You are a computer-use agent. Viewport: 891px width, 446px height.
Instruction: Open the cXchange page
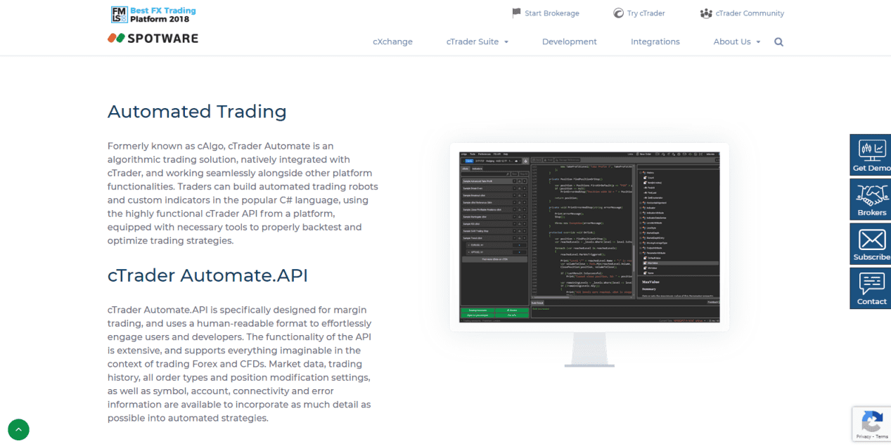pos(392,41)
